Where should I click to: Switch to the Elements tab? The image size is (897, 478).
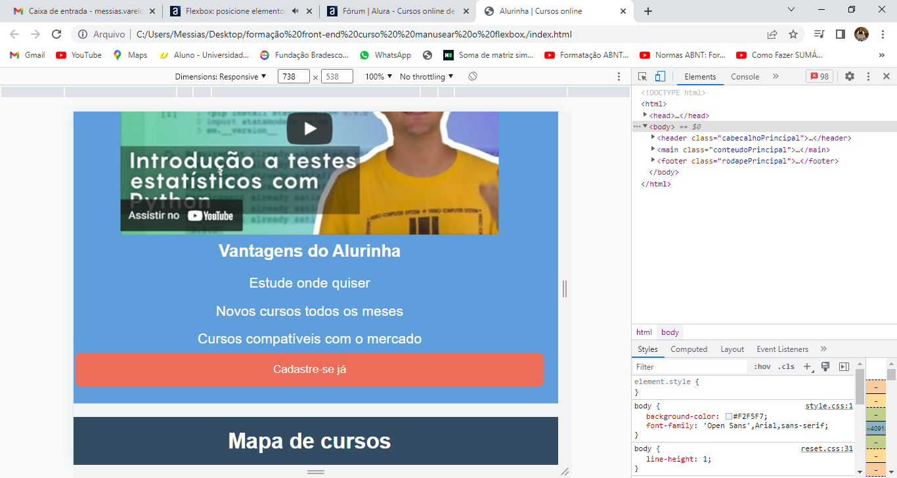pyautogui.click(x=700, y=77)
